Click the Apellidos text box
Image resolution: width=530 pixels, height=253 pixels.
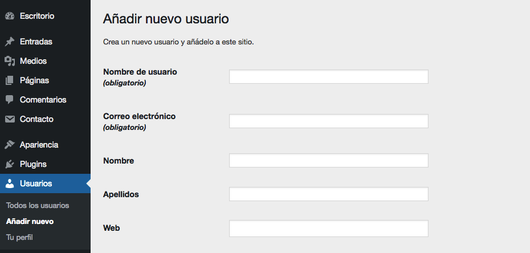click(328, 194)
